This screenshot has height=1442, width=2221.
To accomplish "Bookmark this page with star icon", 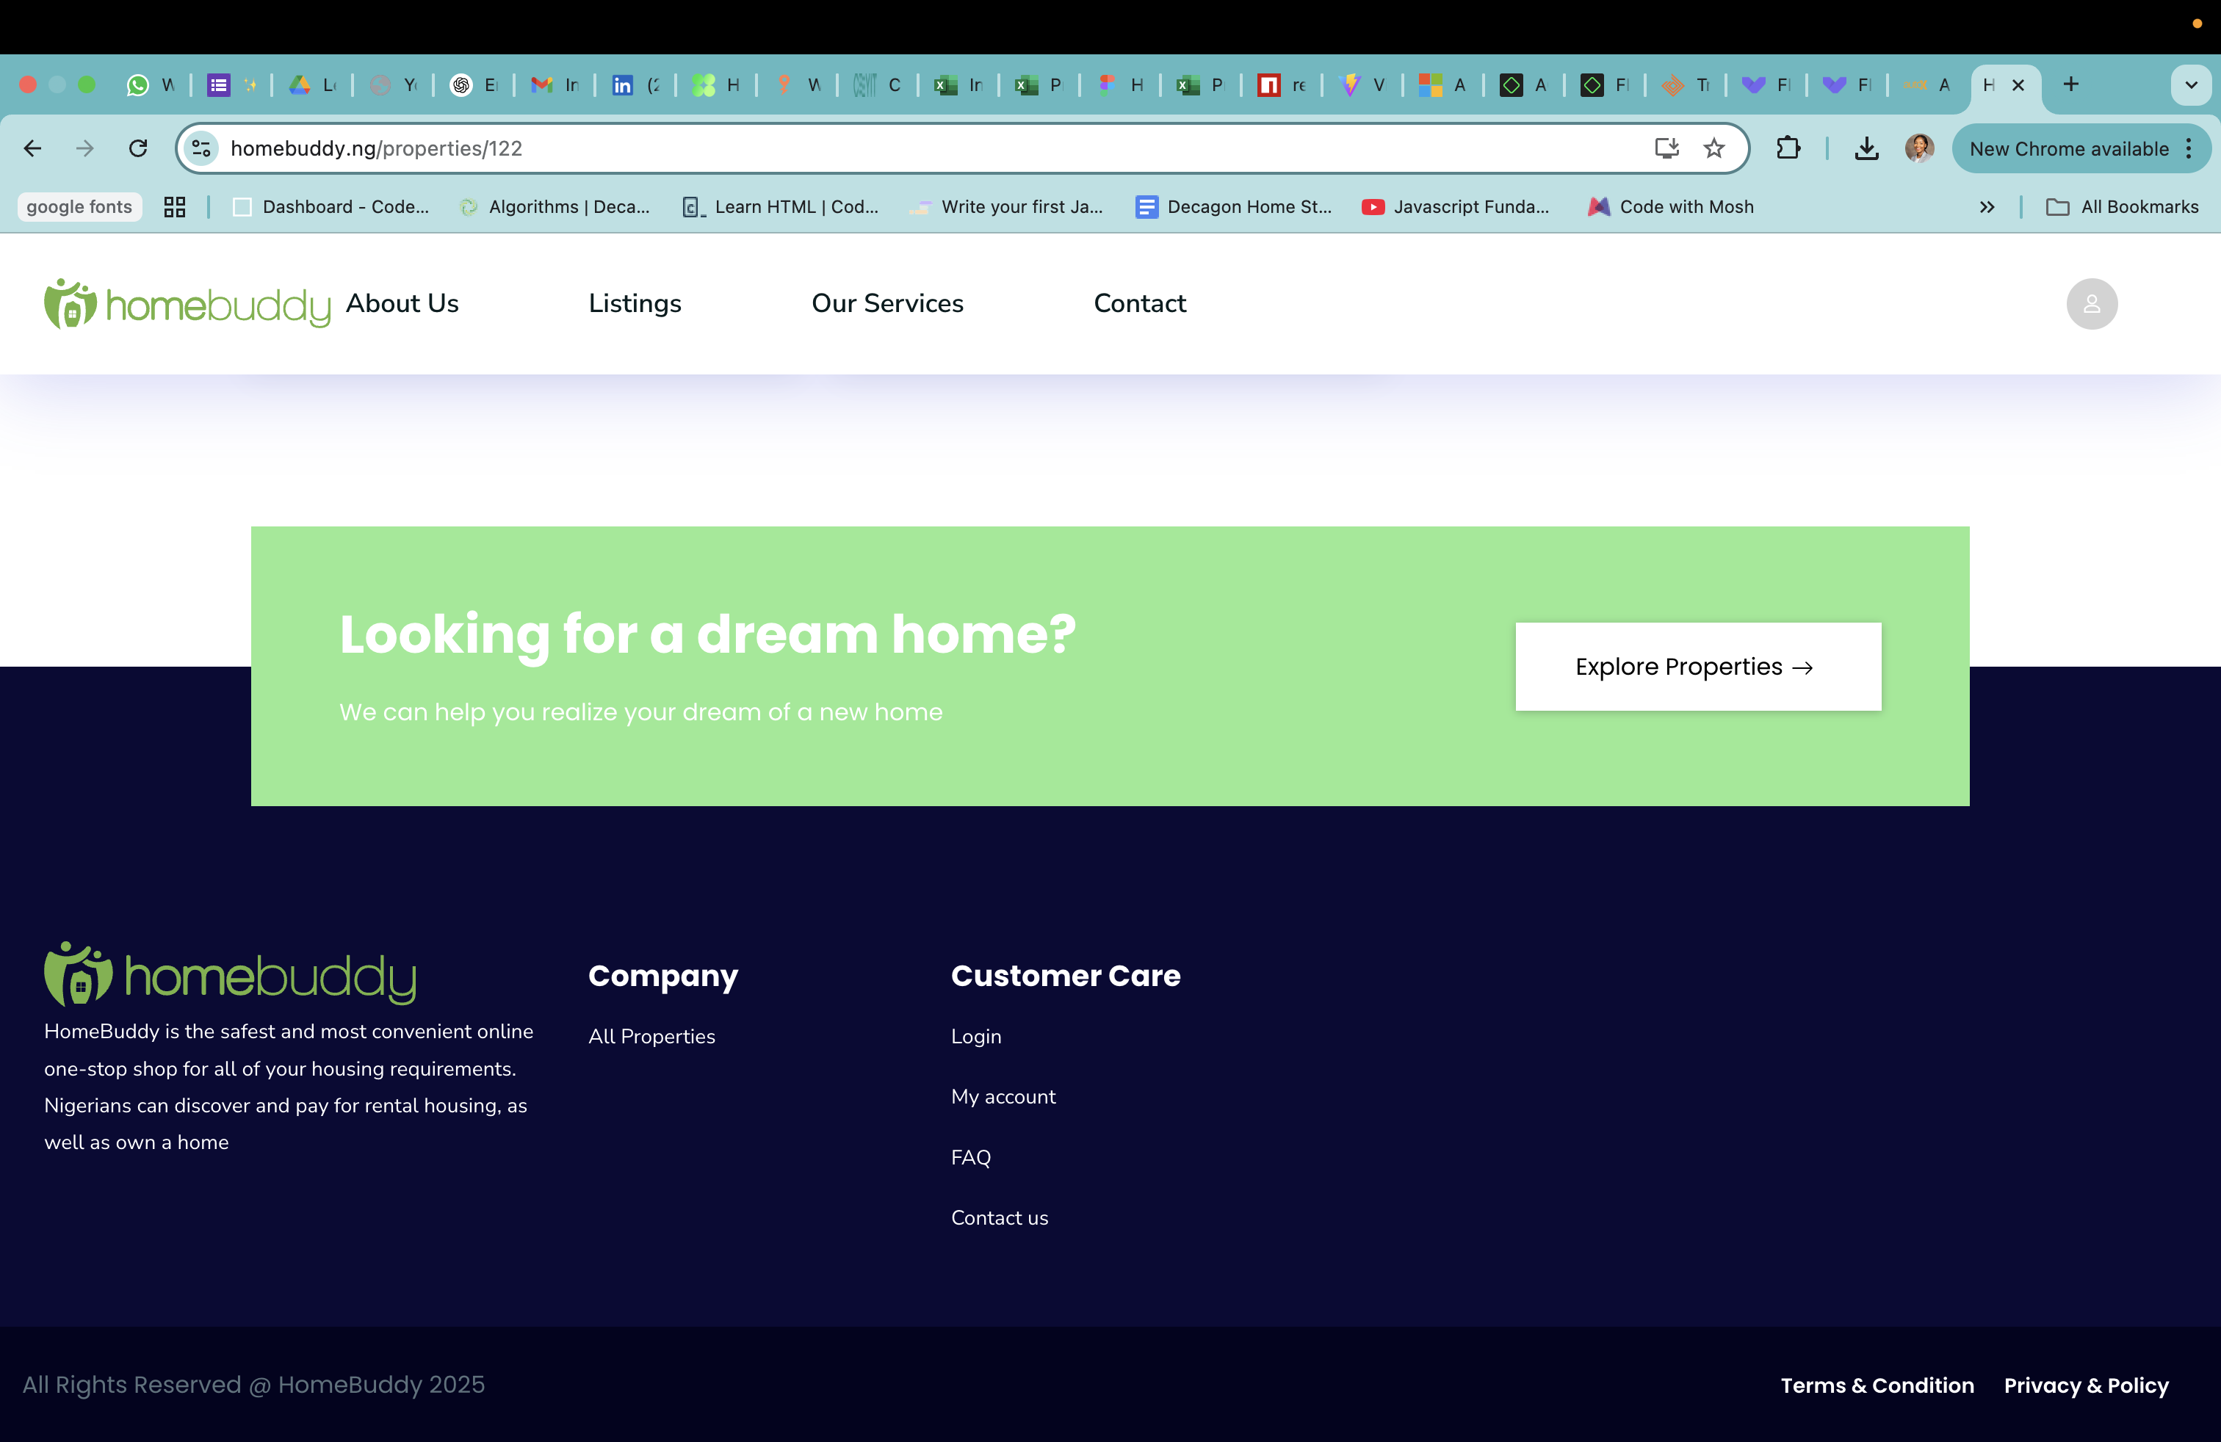I will (1713, 148).
